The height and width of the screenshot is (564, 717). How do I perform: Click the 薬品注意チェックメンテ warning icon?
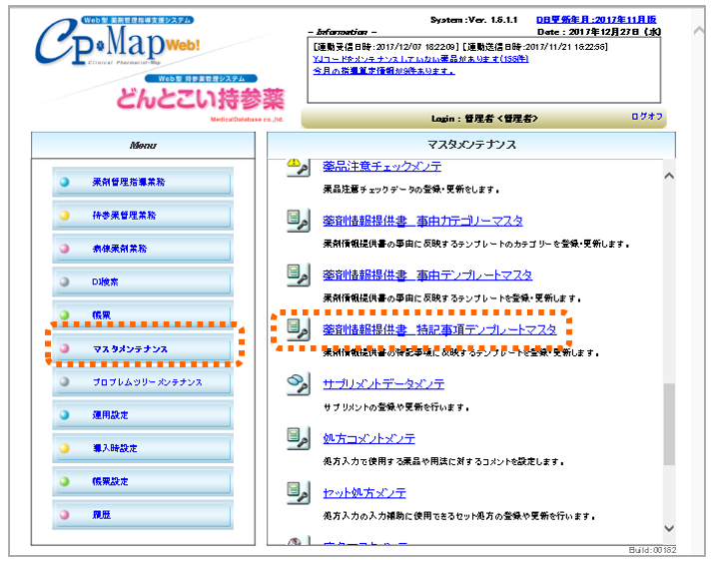tap(297, 168)
